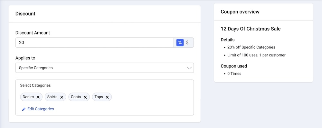
Task: Click the Coupon overview heading
Action: click(240, 12)
